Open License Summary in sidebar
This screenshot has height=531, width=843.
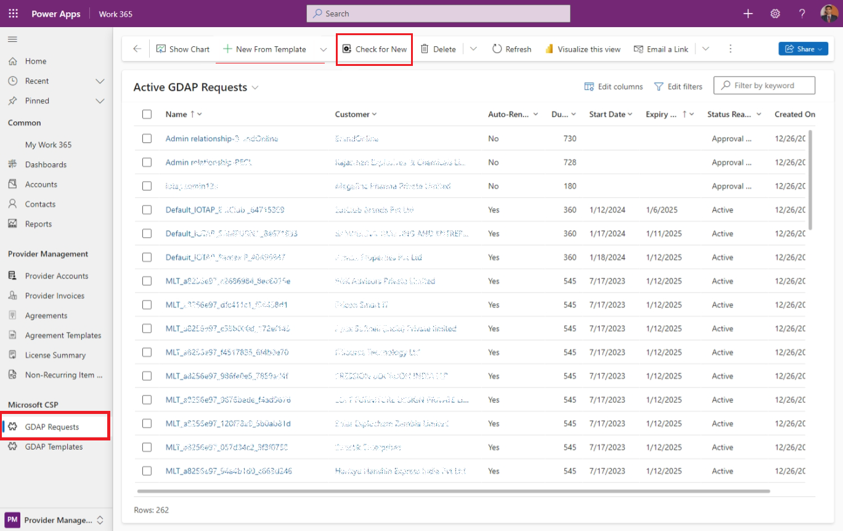tap(56, 355)
